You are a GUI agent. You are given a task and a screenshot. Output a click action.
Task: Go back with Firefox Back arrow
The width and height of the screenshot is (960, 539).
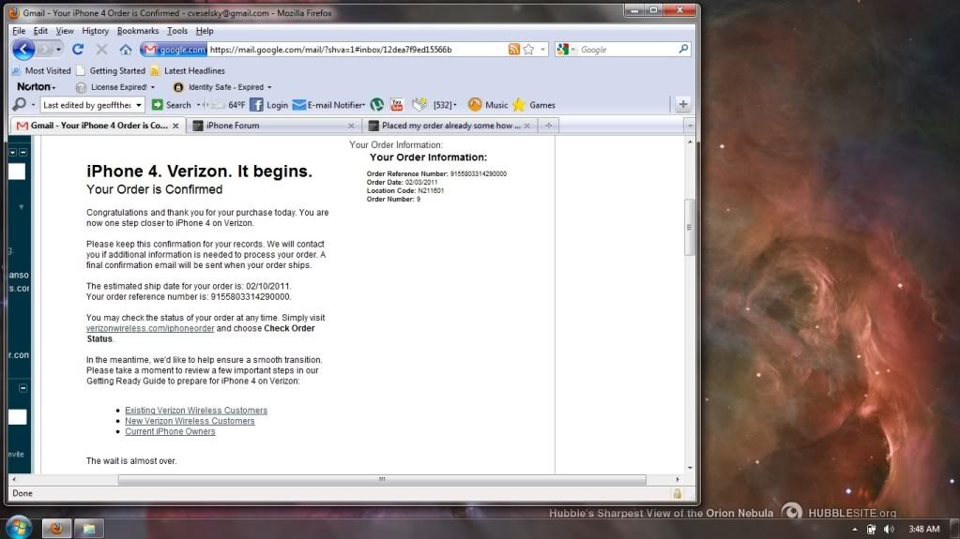click(23, 50)
